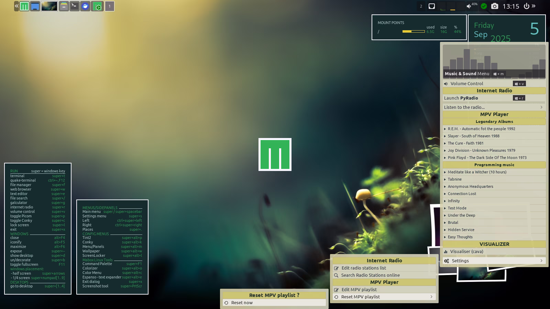Launch the terminal from the top panel
Image resolution: width=550 pixels, height=309 pixels.
tap(74, 6)
